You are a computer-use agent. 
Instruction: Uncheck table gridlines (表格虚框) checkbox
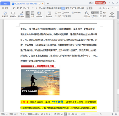[73, 12]
